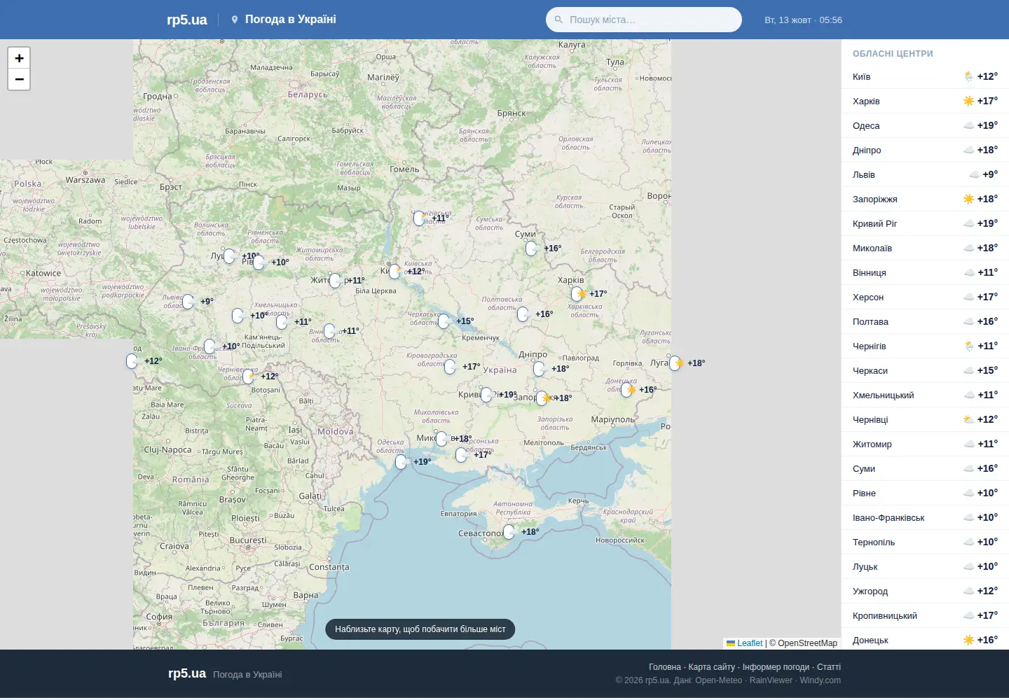Click the Ukrainian flag Leaflet icon
Screen dimensions: 1009x700
731,643
